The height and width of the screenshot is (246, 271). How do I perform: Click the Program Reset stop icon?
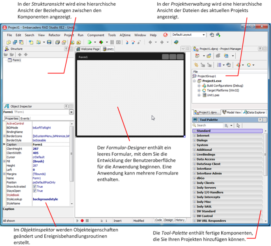click(x=118, y=42)
